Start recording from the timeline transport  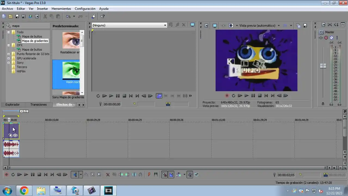click(6, 175)
